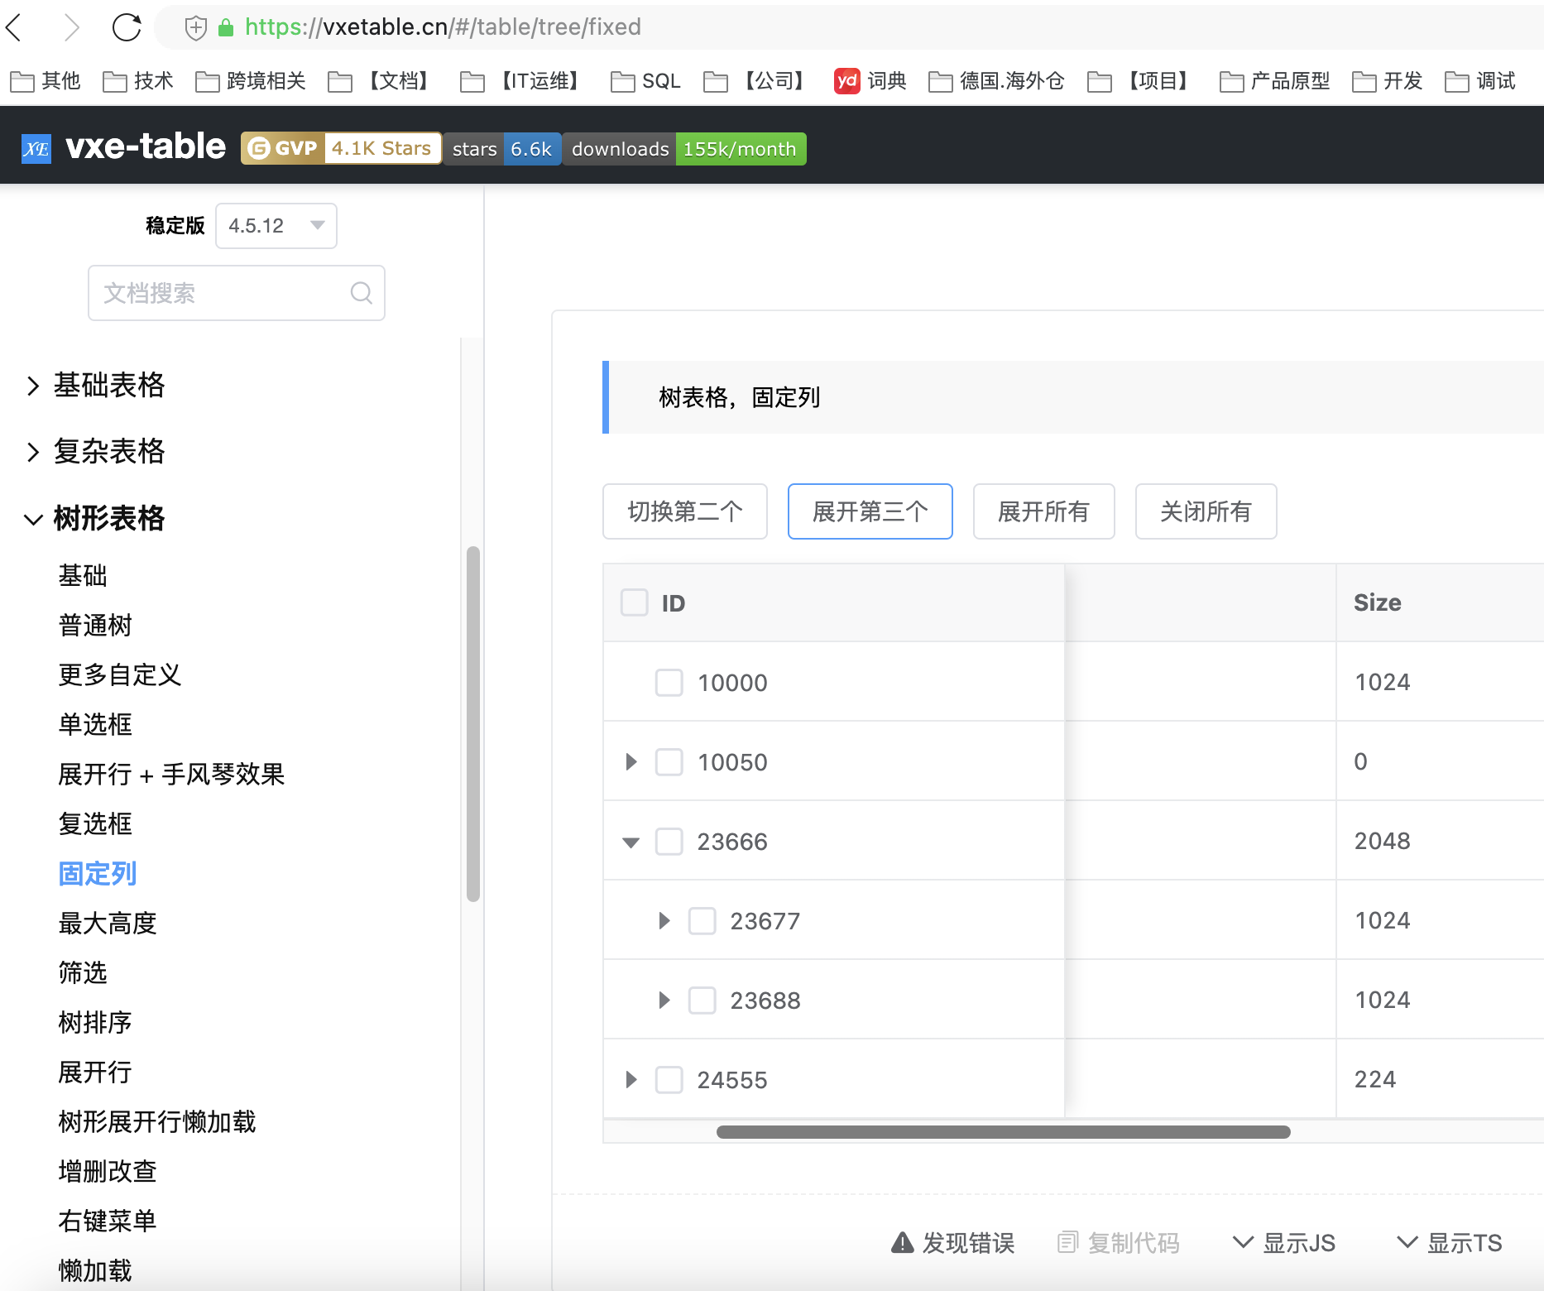Open the 更多自定义 menu item
Viewport: 1544px width, 1291px height.
tap(120, 674)
